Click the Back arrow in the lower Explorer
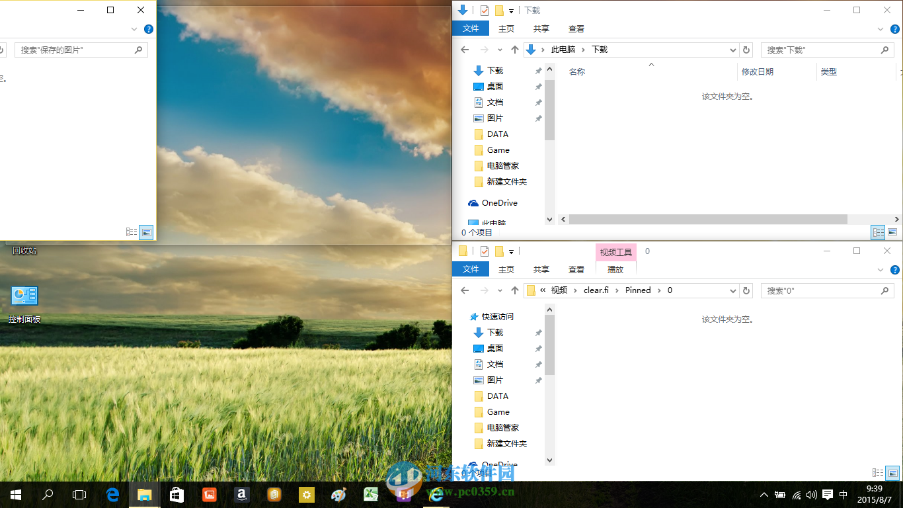903x508 pixels. (465, 290)
